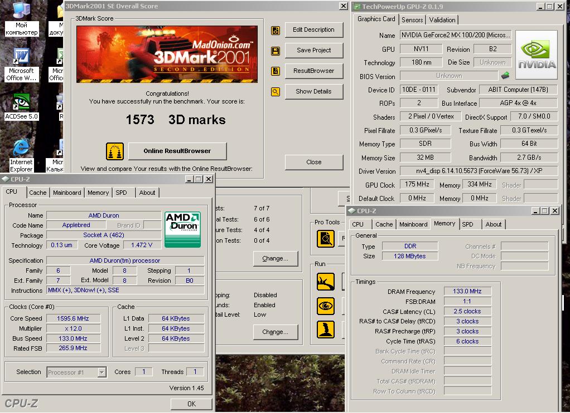Image resolution: width=570 pixels, height=413 pixels.
Task: Click Change button below Detail Level
Action: [275, 332]
